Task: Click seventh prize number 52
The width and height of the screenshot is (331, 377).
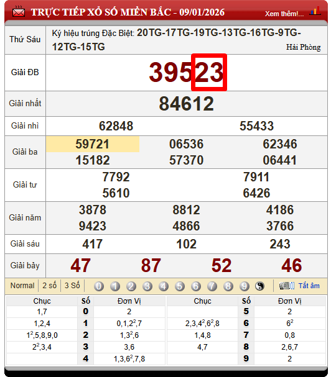Action: click(221, 265)
